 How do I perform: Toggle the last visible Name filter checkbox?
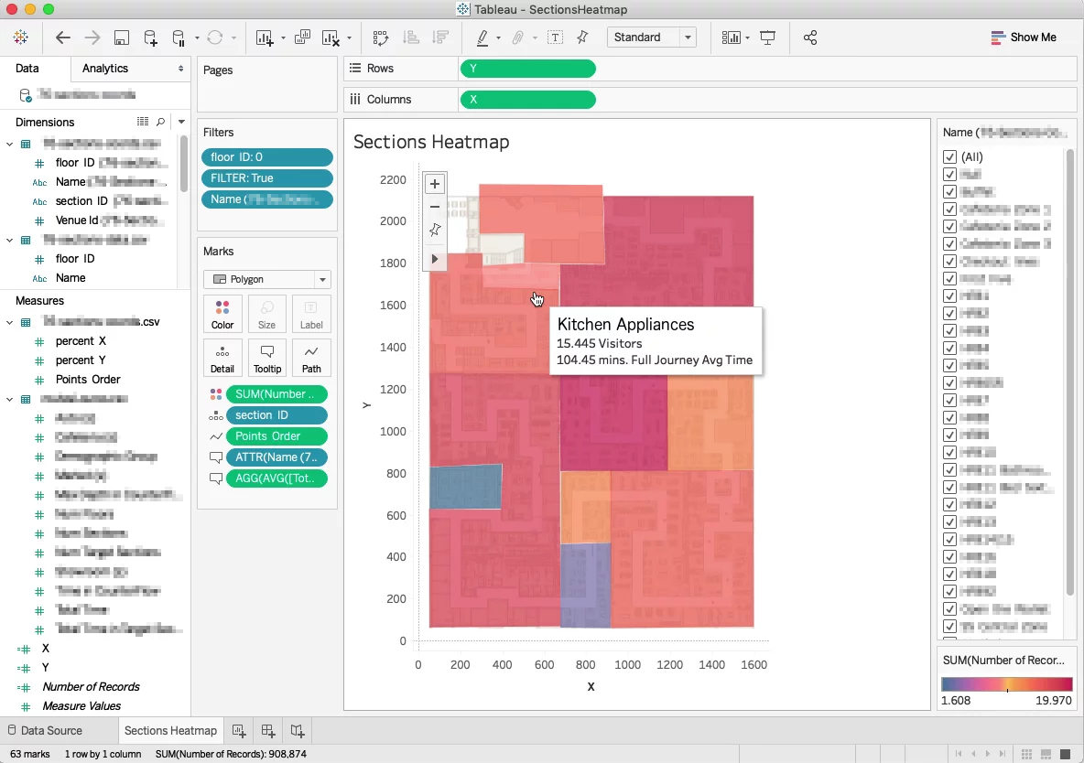click(950, 626)
